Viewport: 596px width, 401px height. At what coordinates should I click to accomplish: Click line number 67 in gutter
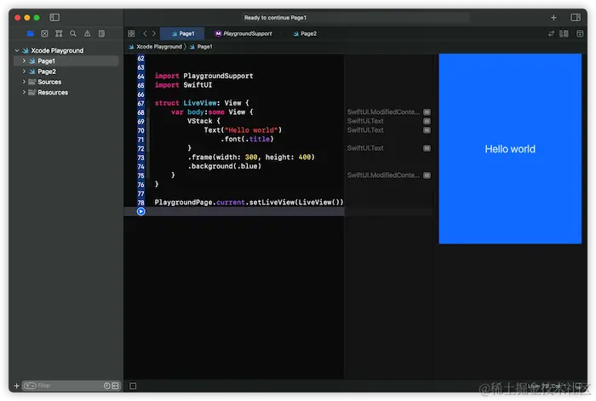click(x=140, y=103)
